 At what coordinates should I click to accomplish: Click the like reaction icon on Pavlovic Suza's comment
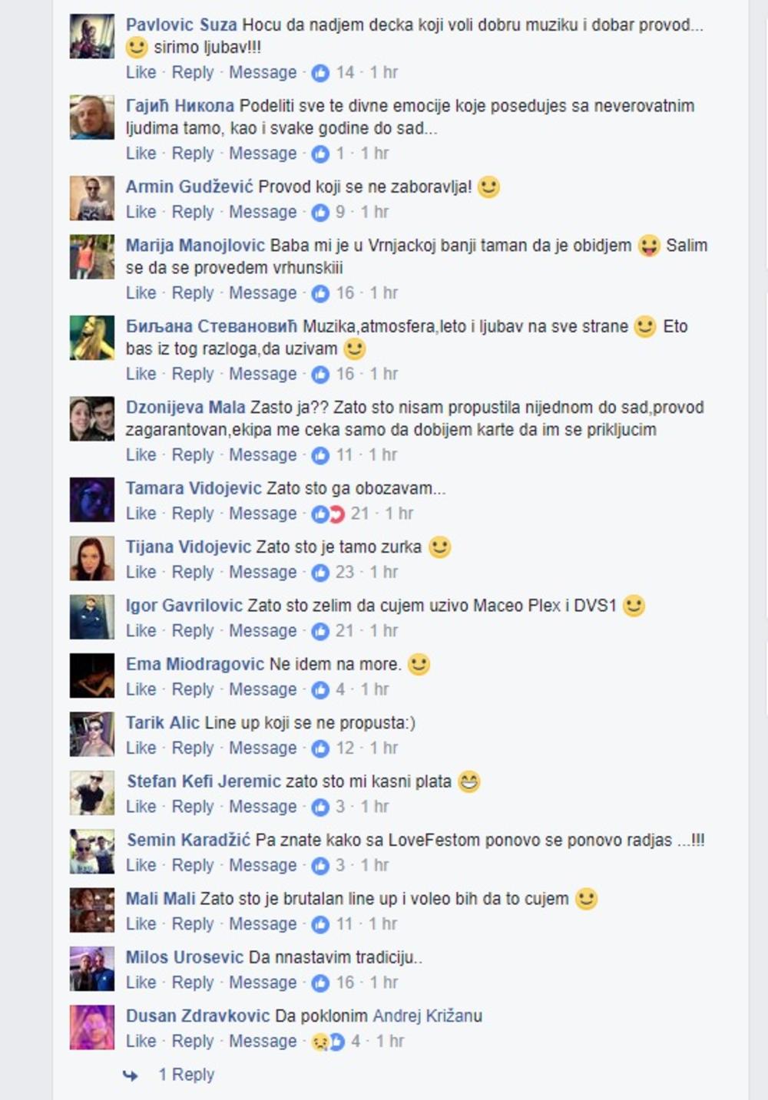(x=320, y=73)
